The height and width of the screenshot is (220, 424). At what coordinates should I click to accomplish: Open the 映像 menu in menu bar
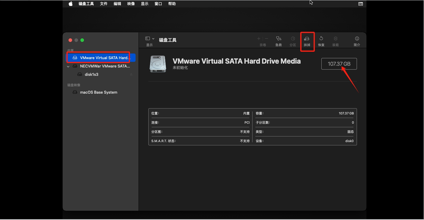click(131, 4)
